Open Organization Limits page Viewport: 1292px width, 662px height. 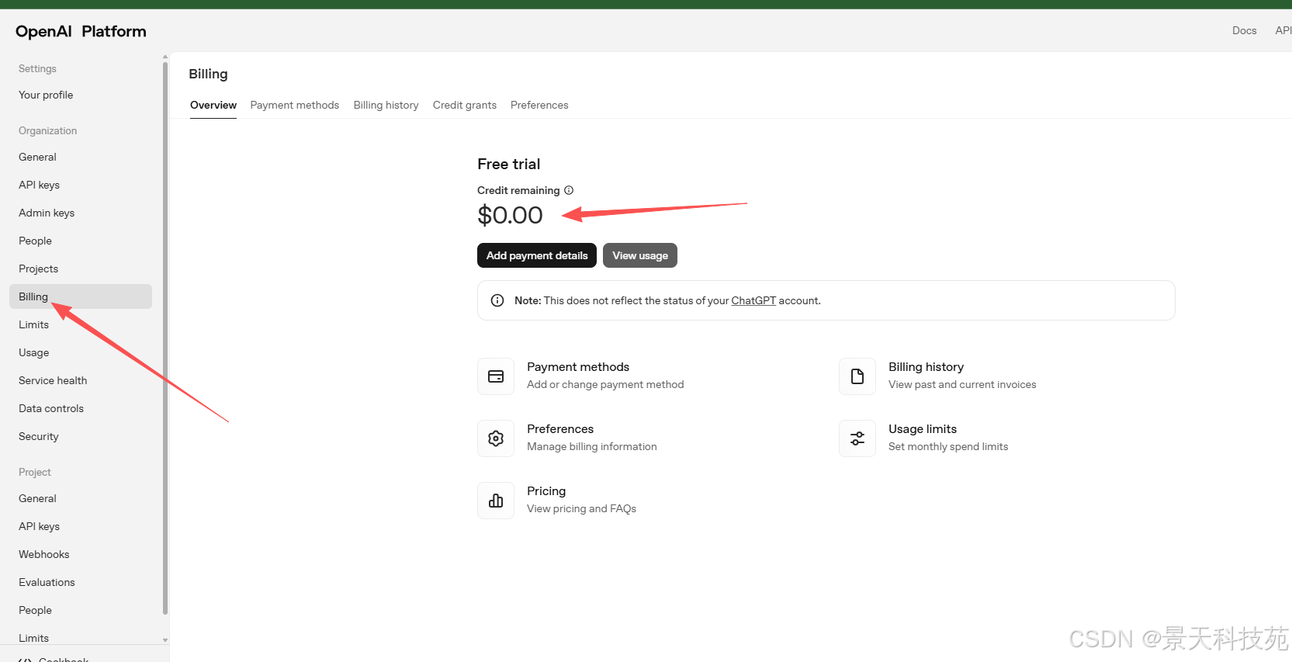[x=81, y=324]
